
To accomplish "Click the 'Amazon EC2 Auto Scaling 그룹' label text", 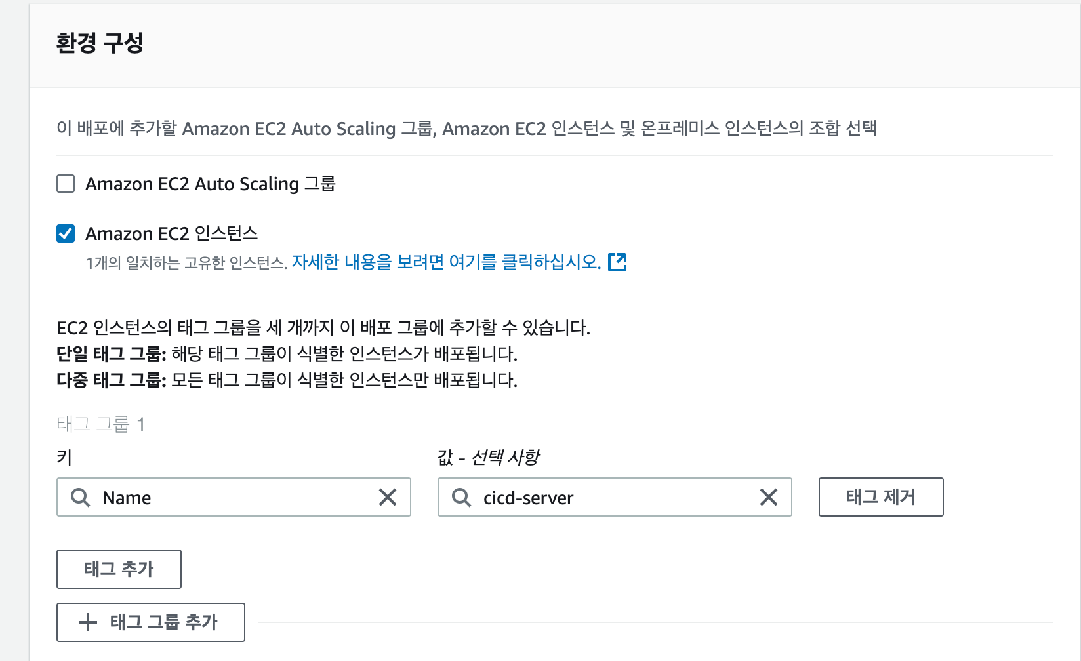I will [210, 184].
